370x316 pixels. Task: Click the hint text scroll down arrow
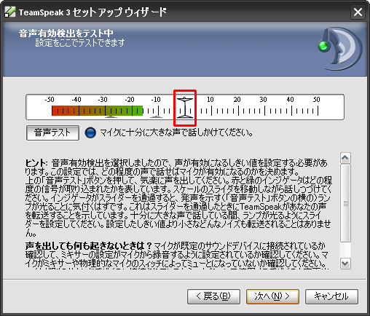click(345, 263)
